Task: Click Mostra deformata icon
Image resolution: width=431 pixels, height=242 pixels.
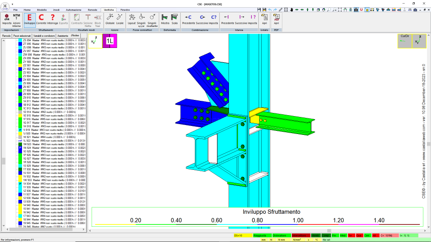Action: coord(165,19)
